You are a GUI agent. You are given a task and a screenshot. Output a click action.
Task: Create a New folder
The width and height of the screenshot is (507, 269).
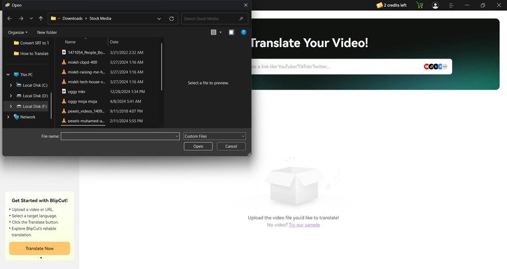click(47, 32)
